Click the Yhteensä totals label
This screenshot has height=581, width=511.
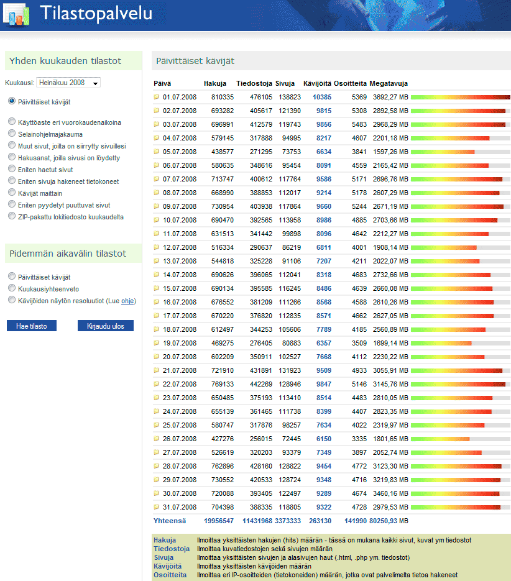[170, 521]
